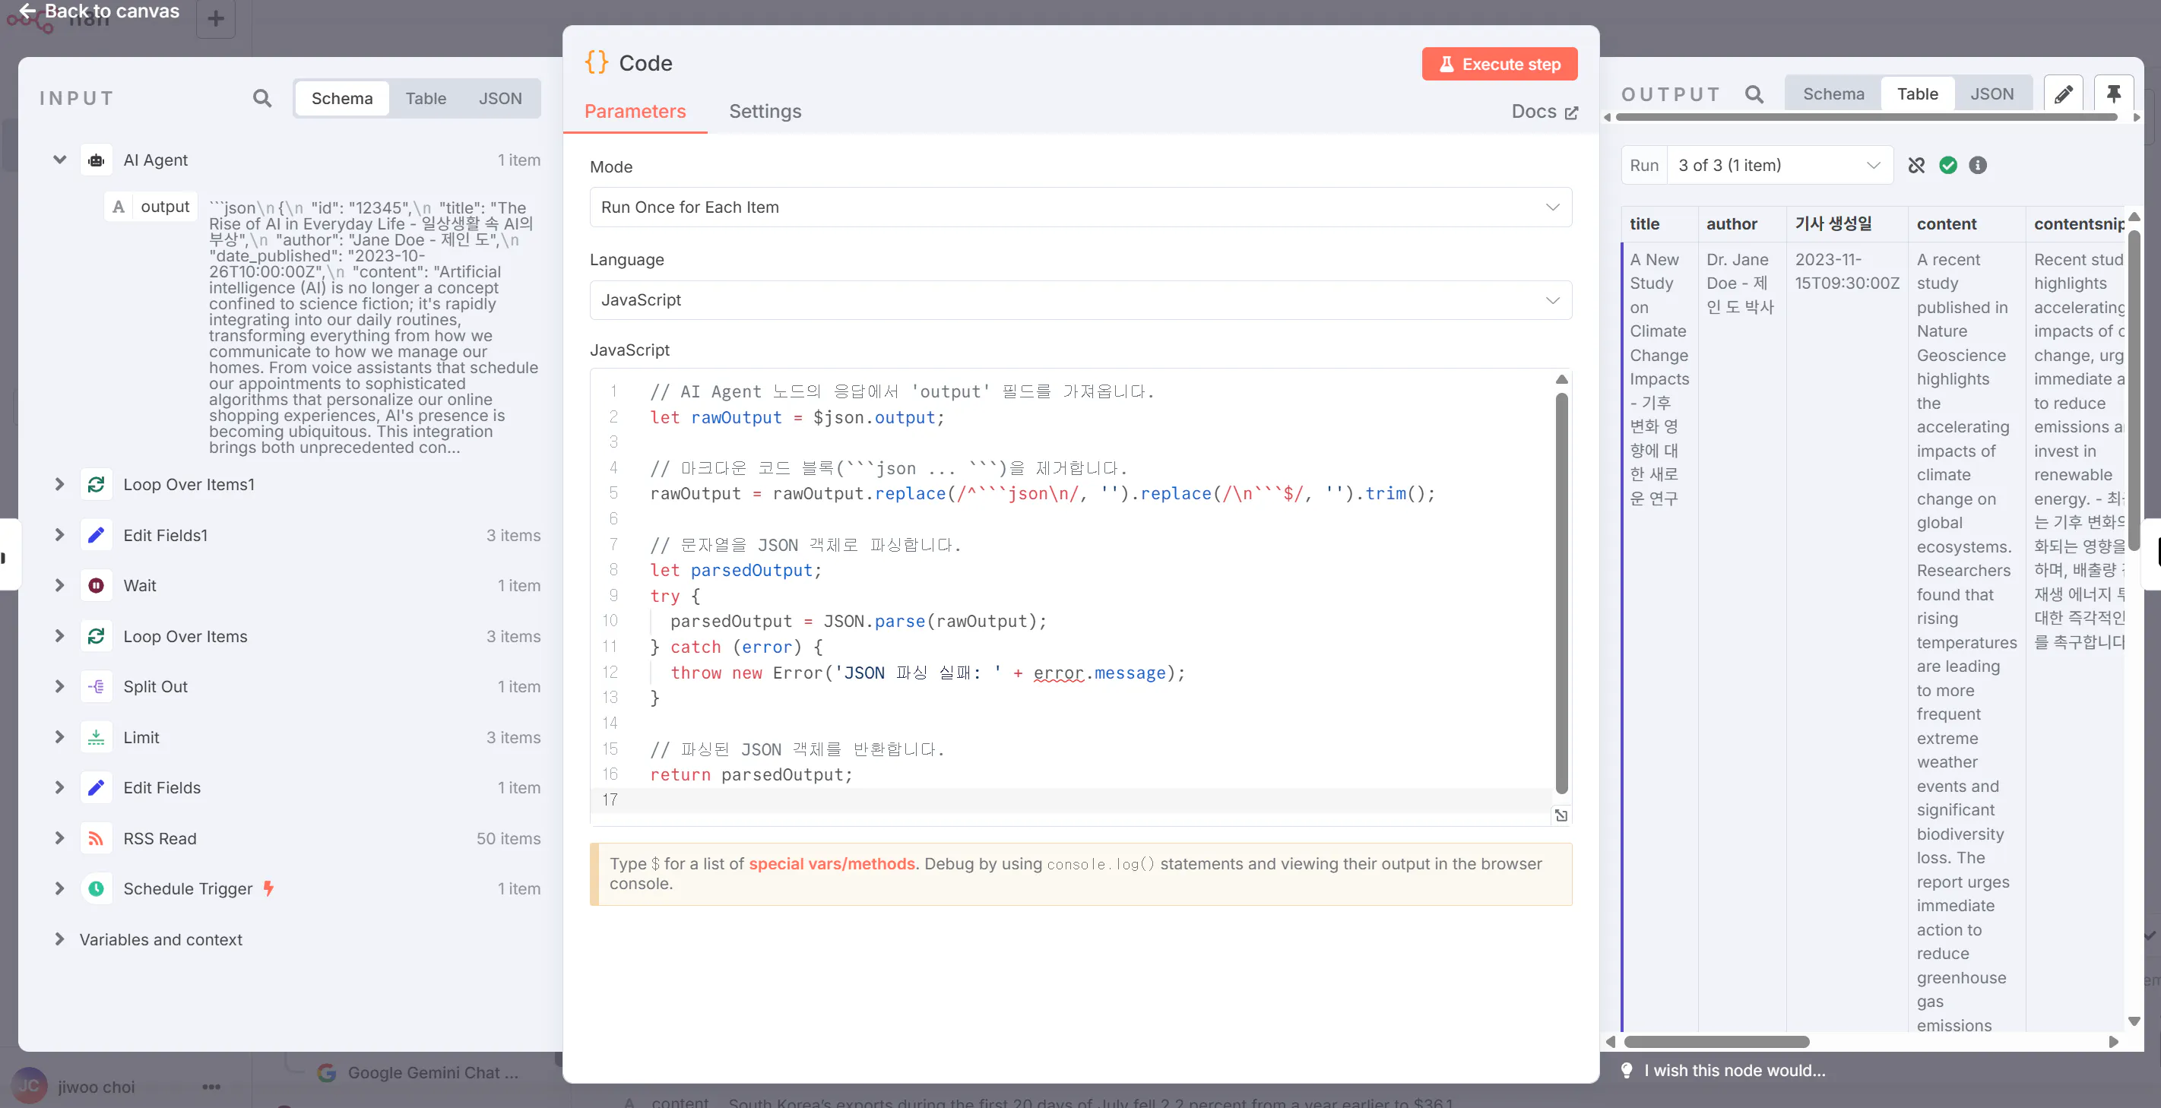This screenshot has height=1108, width=2161.
Task: Click the Schedule Trigger clock icon
Action: coord(97,889)
